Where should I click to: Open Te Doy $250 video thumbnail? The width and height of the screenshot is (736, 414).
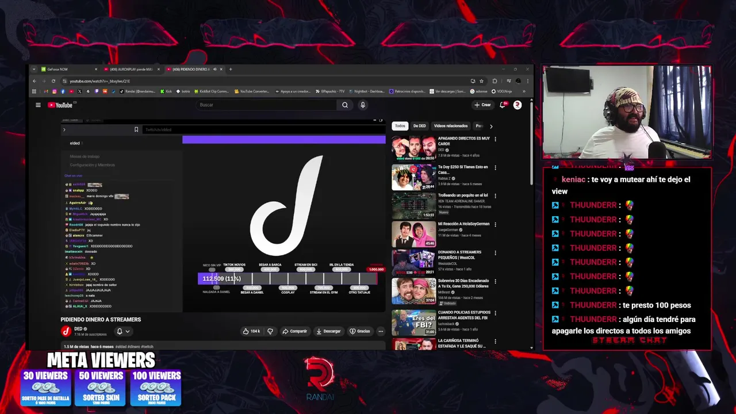[413, 177]
